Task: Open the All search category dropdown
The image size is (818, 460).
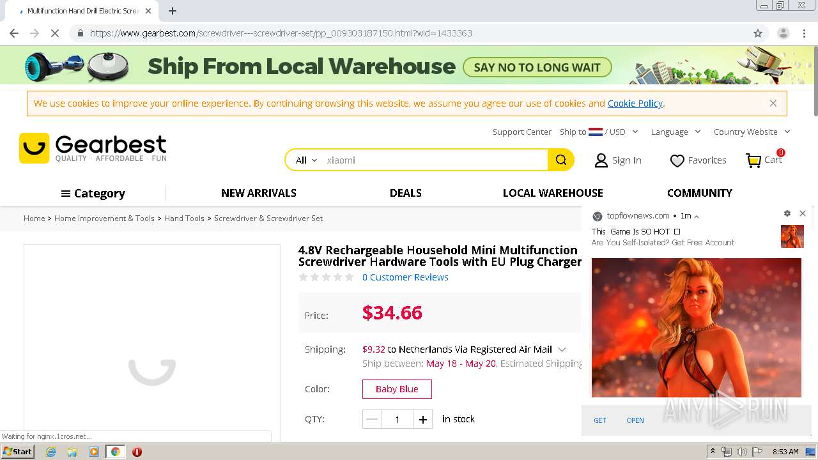Action: (x=306, y=160)
